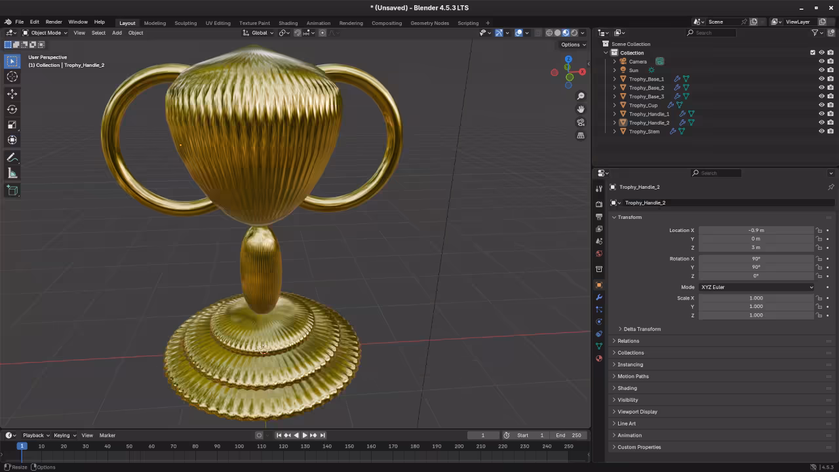
Task: Open the rotation Mode dropdown showing XYZ Euler
Action: 757,286
